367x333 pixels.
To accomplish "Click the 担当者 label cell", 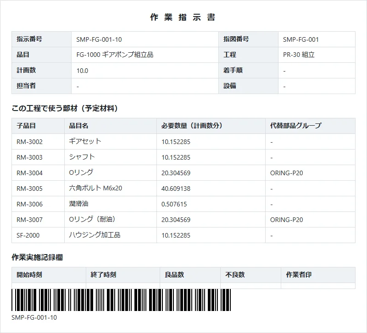I will pyautogui.click(x=41, y=86).
